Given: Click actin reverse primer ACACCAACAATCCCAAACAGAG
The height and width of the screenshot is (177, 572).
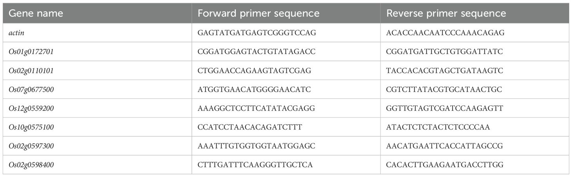Looking at the screenshot, I should pos(445,33).
